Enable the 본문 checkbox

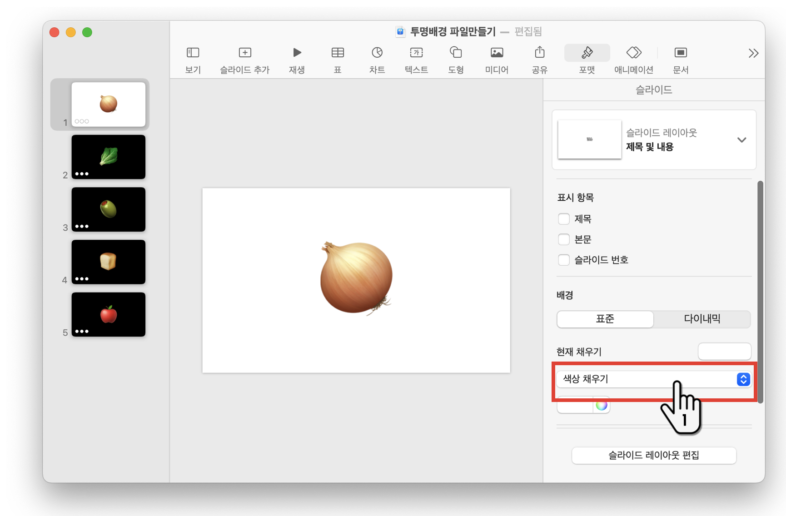(x=563, y=239)
